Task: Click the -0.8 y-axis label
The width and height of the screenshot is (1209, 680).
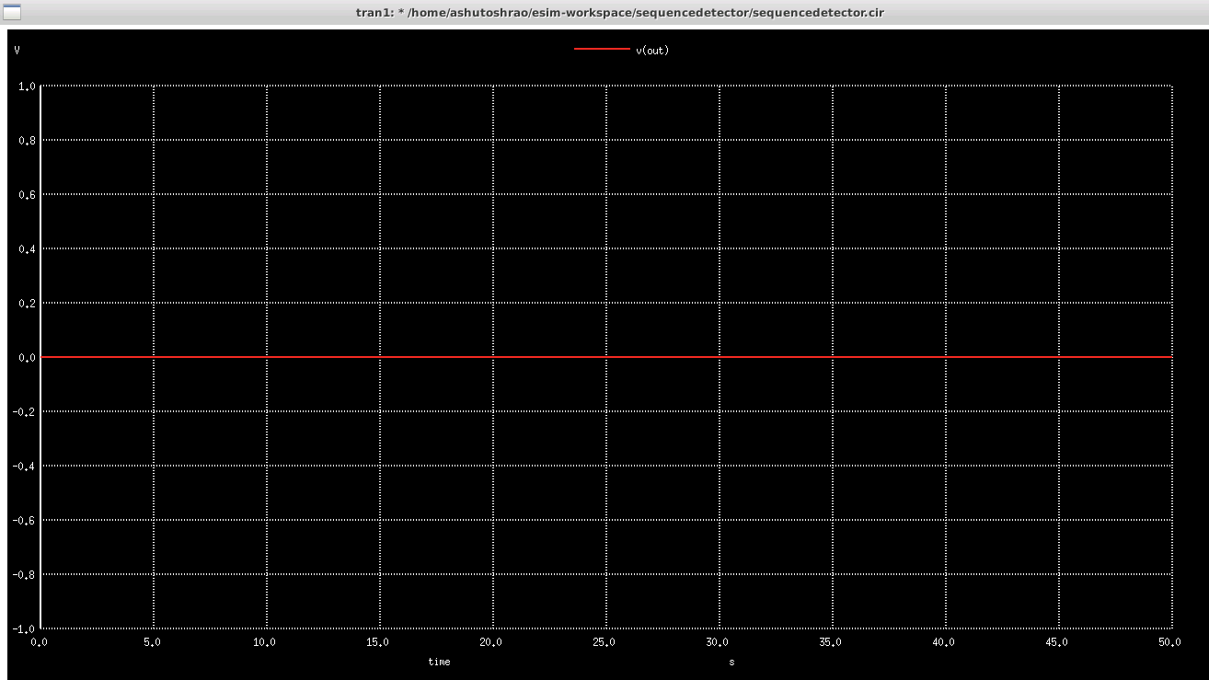Action: [25, 575]
